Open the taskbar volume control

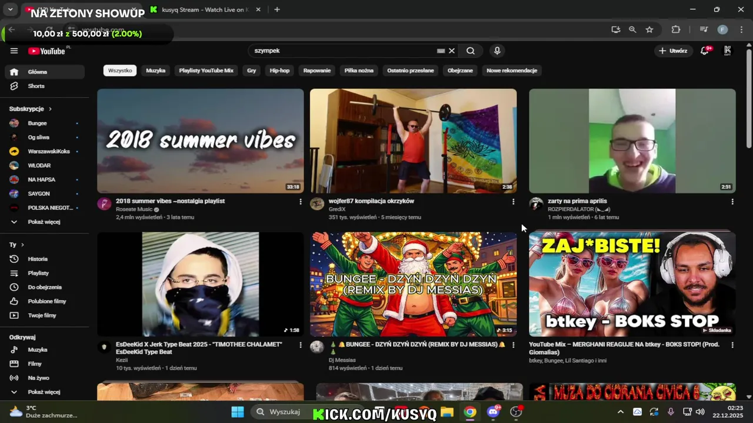[x=700, y=412]
